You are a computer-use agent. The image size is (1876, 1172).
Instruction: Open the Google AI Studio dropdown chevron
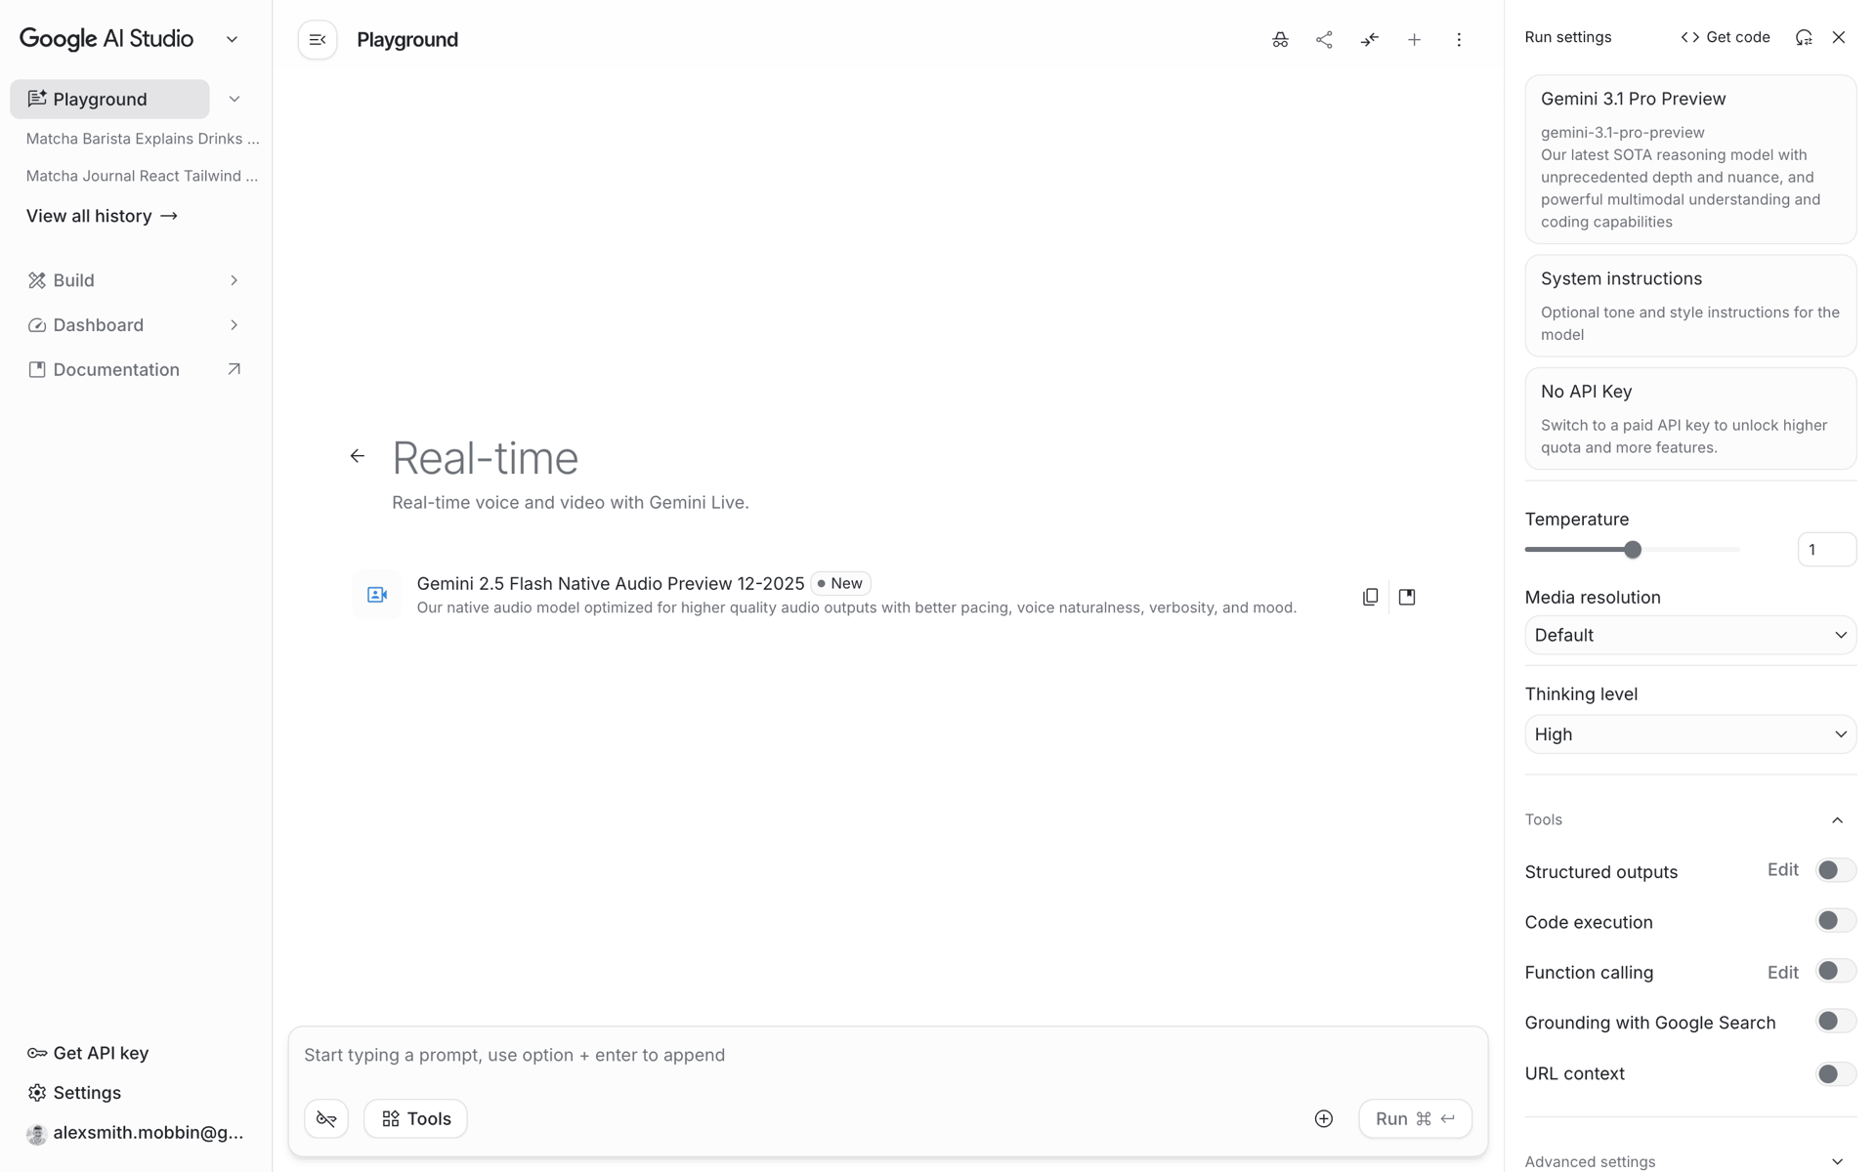tap(232, 40)
